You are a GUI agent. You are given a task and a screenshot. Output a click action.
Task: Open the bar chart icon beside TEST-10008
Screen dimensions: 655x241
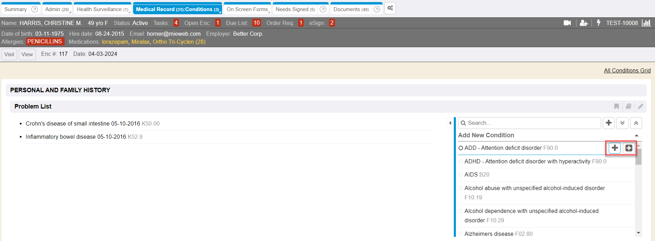point(646,23)
